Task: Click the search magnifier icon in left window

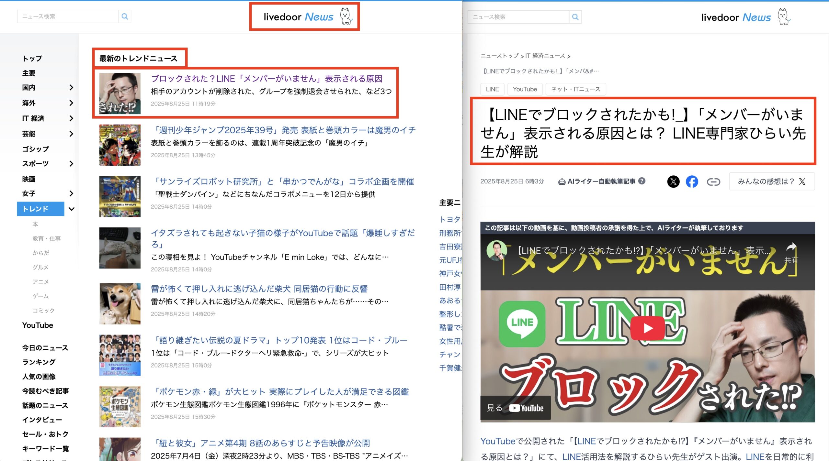Action: pos(125,16)
